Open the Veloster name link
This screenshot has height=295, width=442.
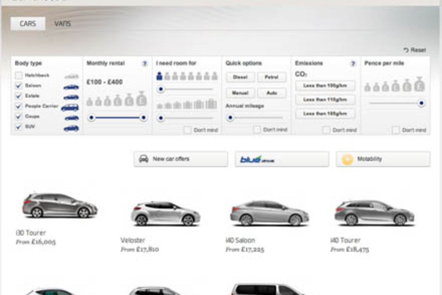[133, 240]
